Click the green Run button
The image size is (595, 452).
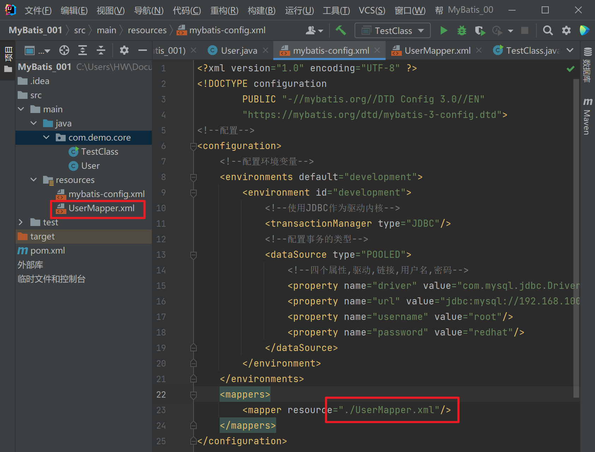pyautogui.click(x=444, y=31)
